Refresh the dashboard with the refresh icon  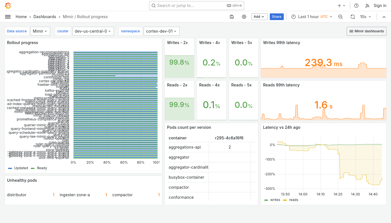(352, 17)
